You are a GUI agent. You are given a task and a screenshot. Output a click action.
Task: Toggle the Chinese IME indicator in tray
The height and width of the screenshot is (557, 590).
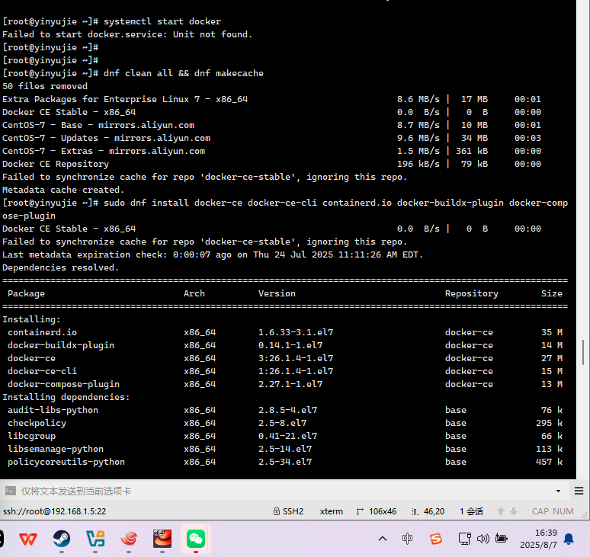click(x=407, y=539)
